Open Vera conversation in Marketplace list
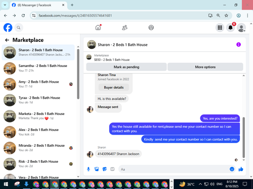Screen dimensions: 253x189 (x=38, y=176)
